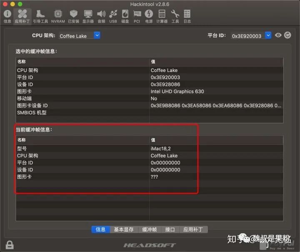Open the NVRAM chip icon

pyautogui.click(x=58, y=16)
